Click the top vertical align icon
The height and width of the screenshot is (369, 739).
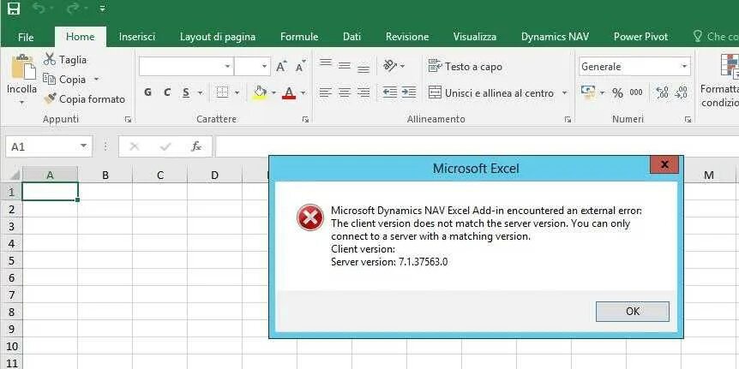pos(326,64)
